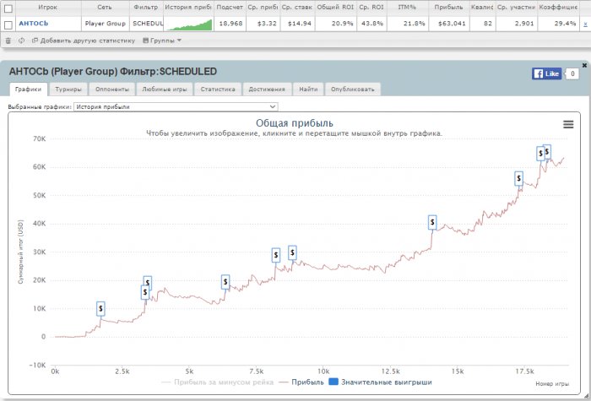591x401 pixels.
Task: Switch to the Опубликовать tab
Action: (x=352, y=89)
